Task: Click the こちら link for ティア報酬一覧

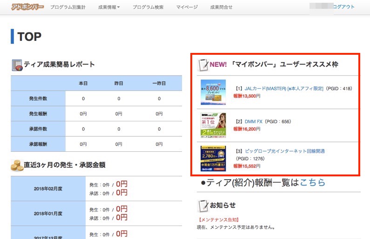Action: click(x=312, y=182)
